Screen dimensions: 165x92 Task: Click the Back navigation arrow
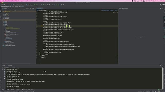[x=7, y=5]
